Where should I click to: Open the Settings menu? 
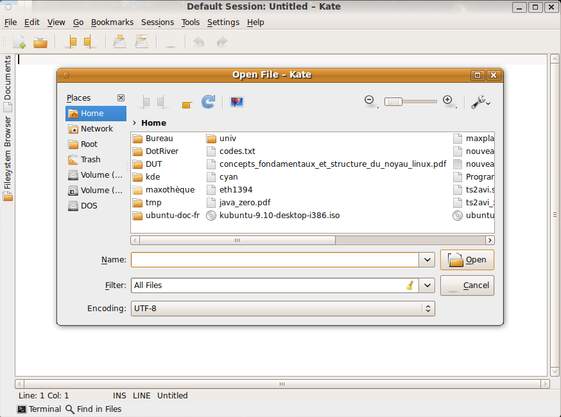click(223, 22)
